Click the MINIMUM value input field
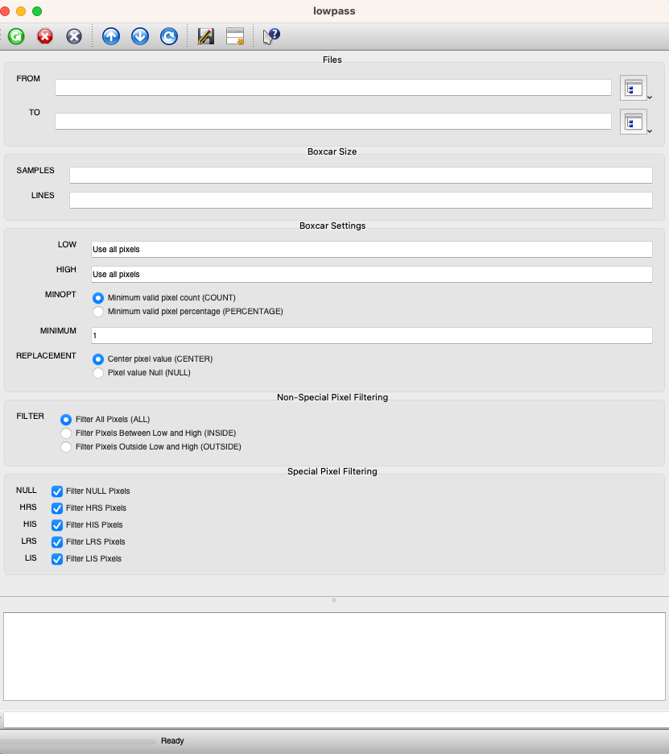669x754 pixels. pos(371,335)
